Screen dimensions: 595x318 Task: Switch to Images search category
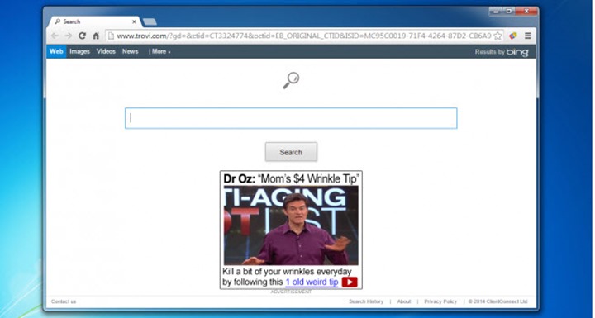[79, 51]
